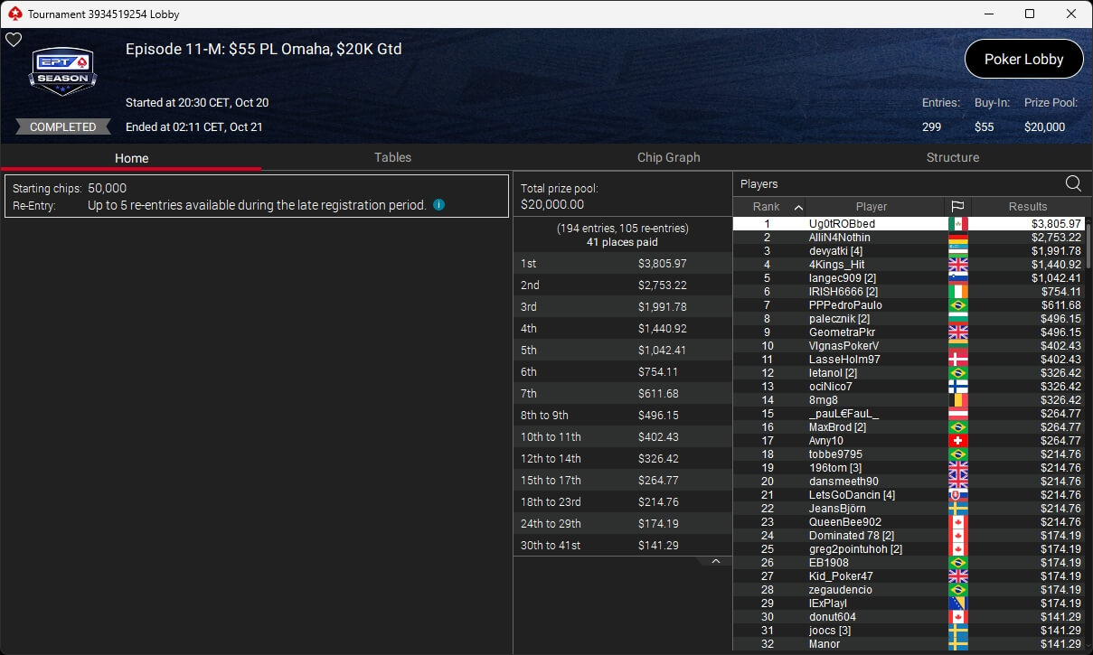Click the favorite heart icon
The height and width of the screenshot is (655, 1093).
pos(14,40)
